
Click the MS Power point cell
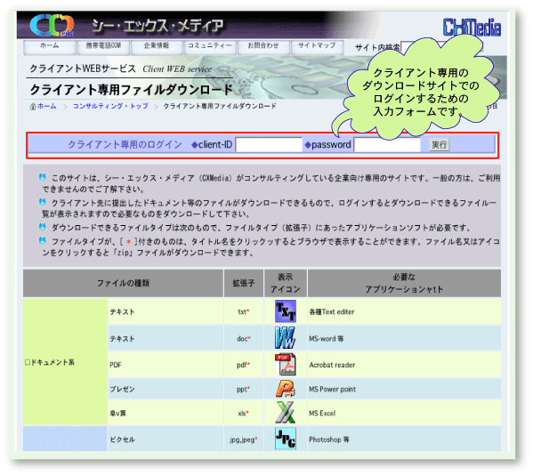(x=404, y=390)
